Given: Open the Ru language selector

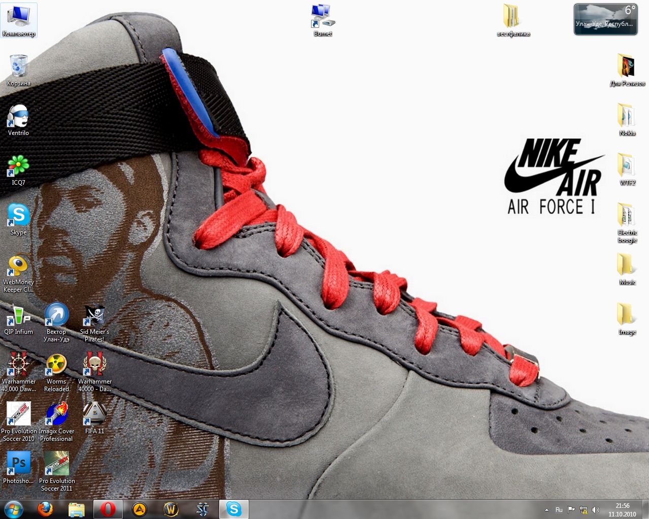Looking at the screenshot, I should coord(559,510).
